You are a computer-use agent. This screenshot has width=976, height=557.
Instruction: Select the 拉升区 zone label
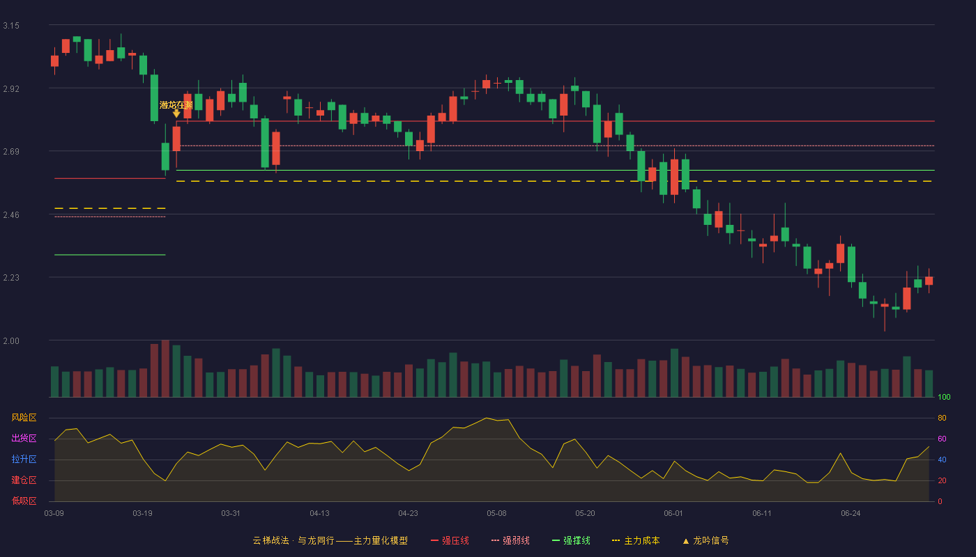click(x=24, y=460)
